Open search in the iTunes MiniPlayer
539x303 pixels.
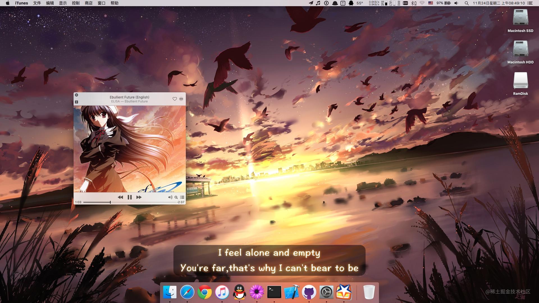tap(176, 197)
